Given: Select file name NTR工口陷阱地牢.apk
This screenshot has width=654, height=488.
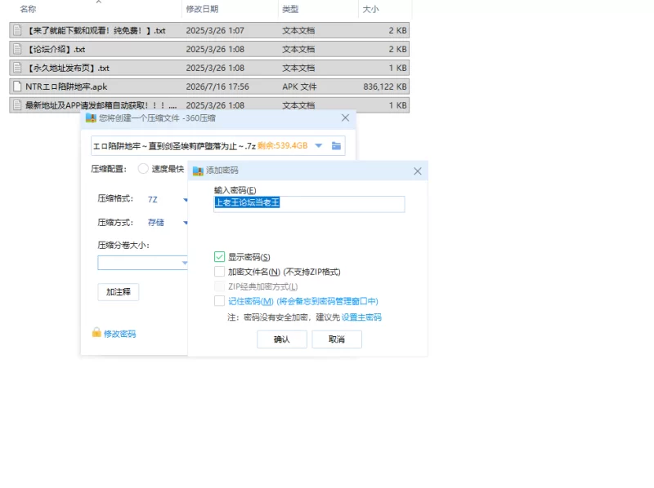Looking at the screenshot, I should (66, 87).
